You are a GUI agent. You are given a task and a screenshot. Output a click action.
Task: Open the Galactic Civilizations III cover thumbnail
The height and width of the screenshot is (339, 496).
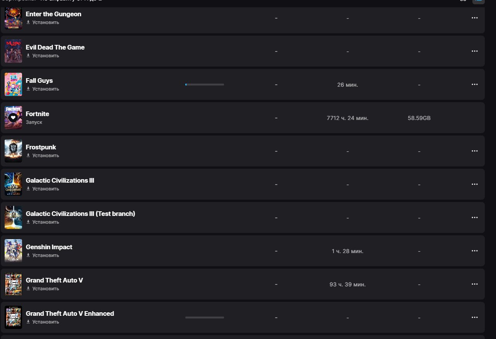point(13,184)
